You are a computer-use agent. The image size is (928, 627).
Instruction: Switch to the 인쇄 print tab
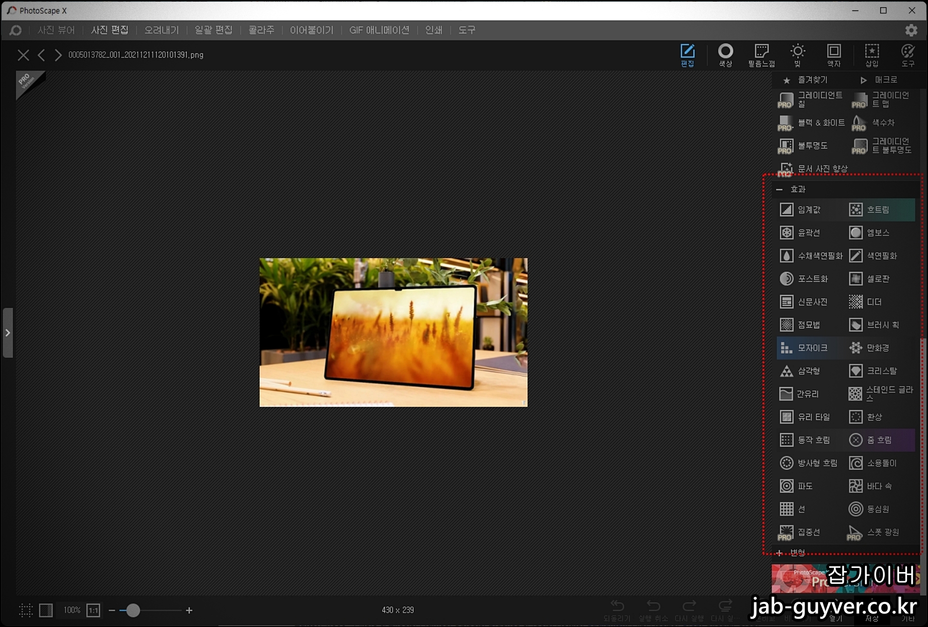(434, 30)
